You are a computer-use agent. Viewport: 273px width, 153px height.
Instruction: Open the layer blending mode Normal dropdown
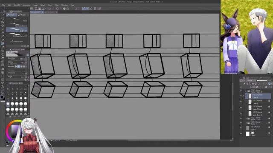[x=250, y=80]
